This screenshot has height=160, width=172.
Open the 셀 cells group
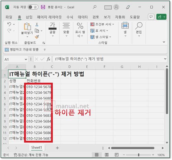click(x=125, y=30)
